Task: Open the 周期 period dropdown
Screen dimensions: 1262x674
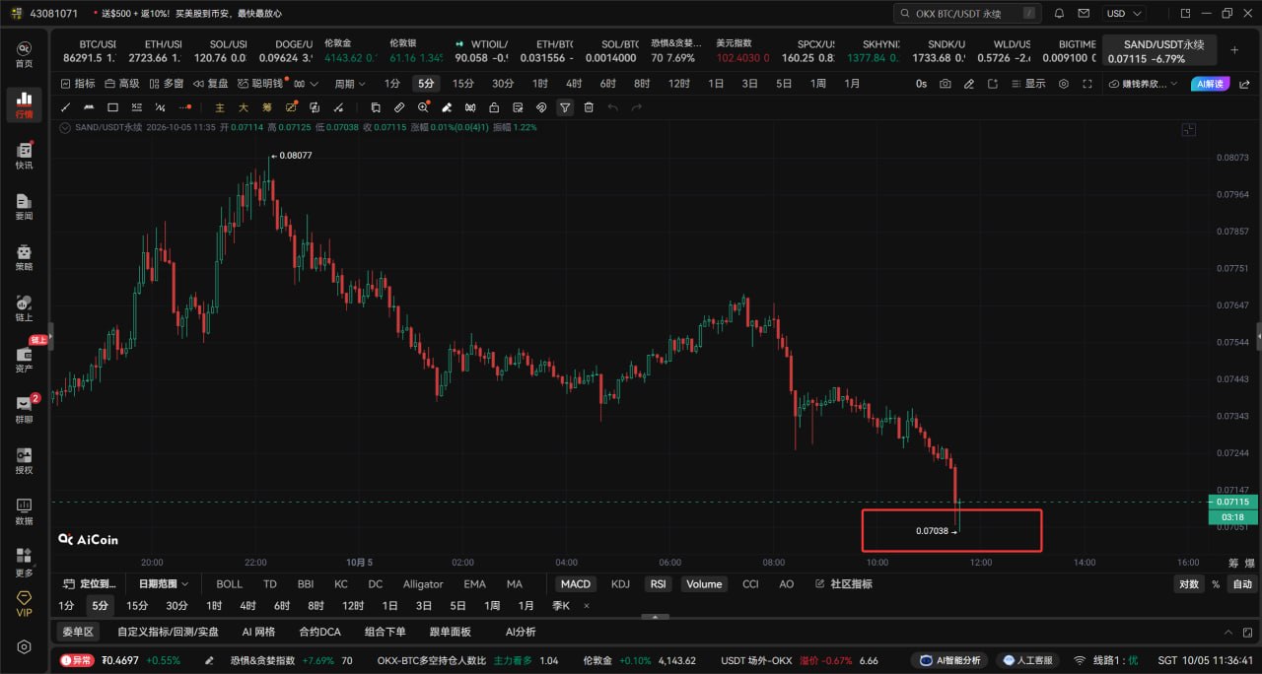Action: tap(350, 84)
